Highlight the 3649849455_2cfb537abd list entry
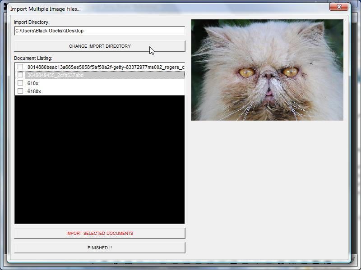The width and height of the screenshot is (361, 270). pos(55,75)
